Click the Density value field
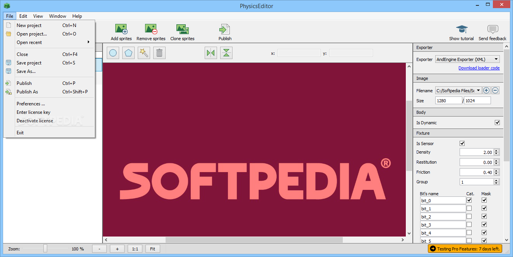This screenshot has width=513, height=257. click(477, 152)
